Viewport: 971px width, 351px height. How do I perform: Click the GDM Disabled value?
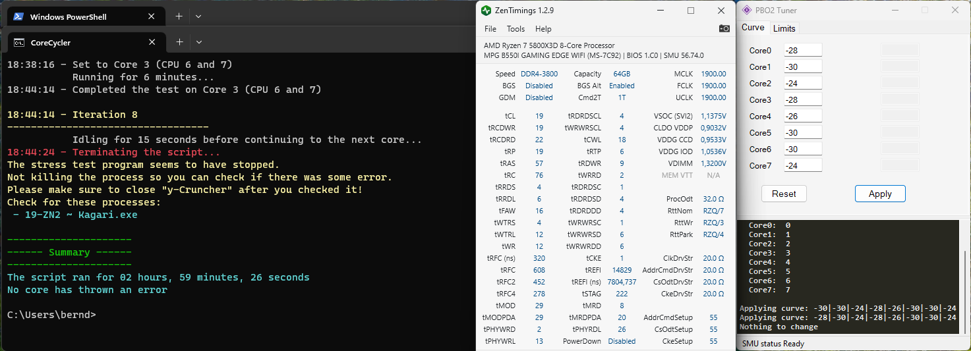click(x=539, y=97)
